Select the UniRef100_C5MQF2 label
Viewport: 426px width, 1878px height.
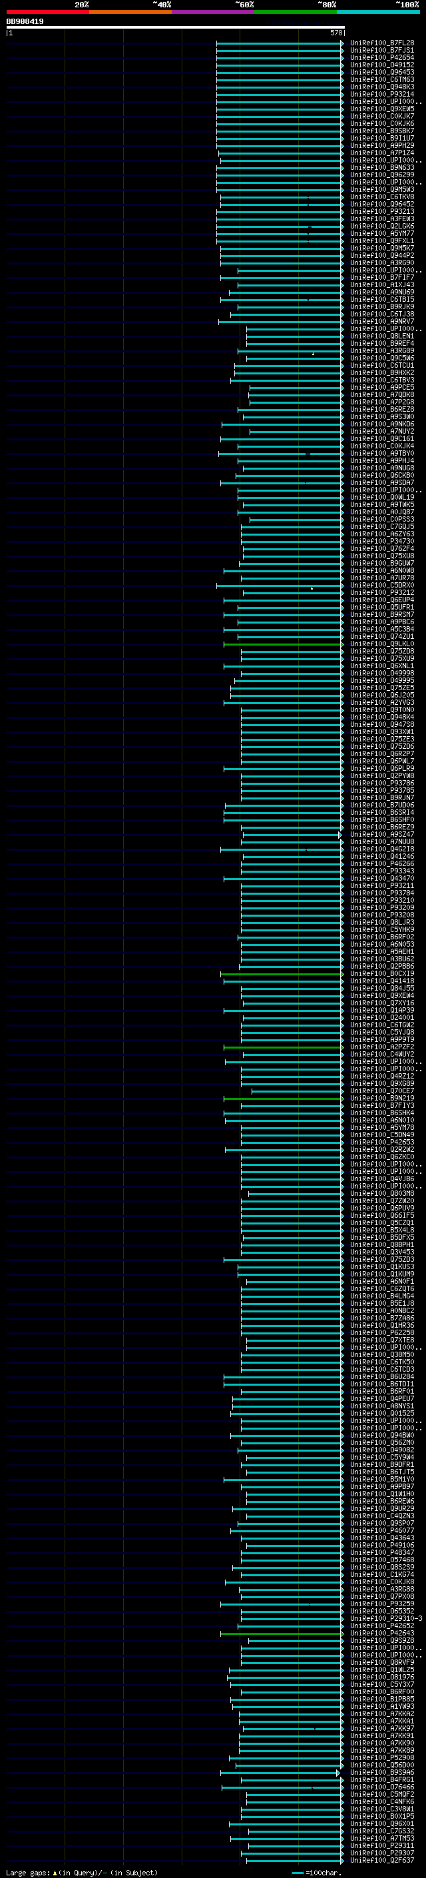pyautogui.click(x=382, y=1795)
